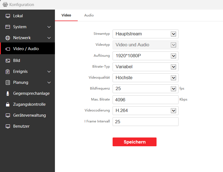
Task: Expand the Ereignis submenu chevron
Action: tap(49, 71)
